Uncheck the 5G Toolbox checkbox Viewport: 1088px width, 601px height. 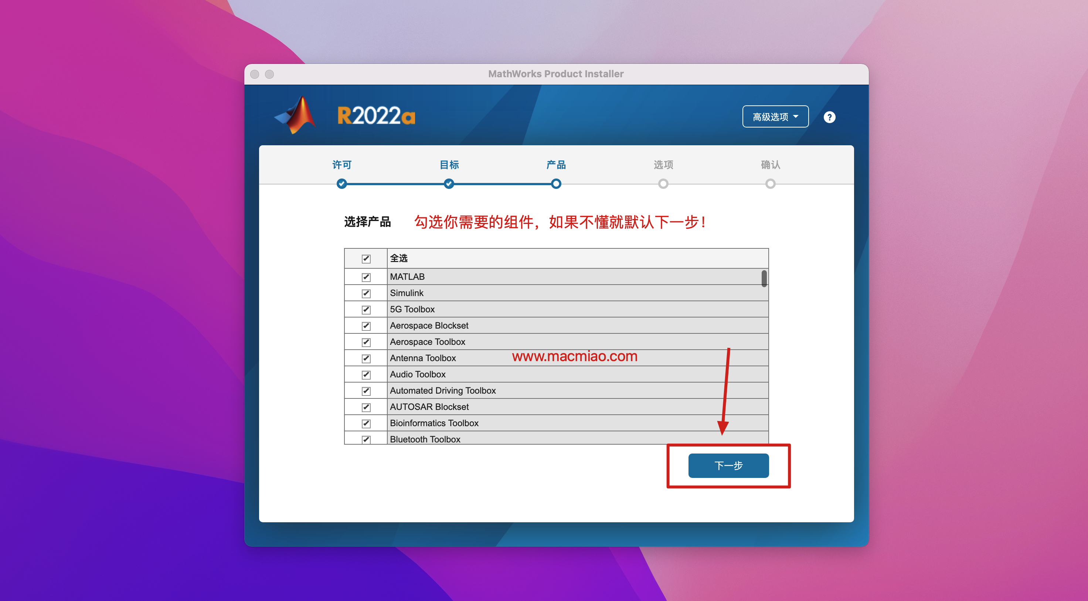pyautogui.click(x=366, y=310)
